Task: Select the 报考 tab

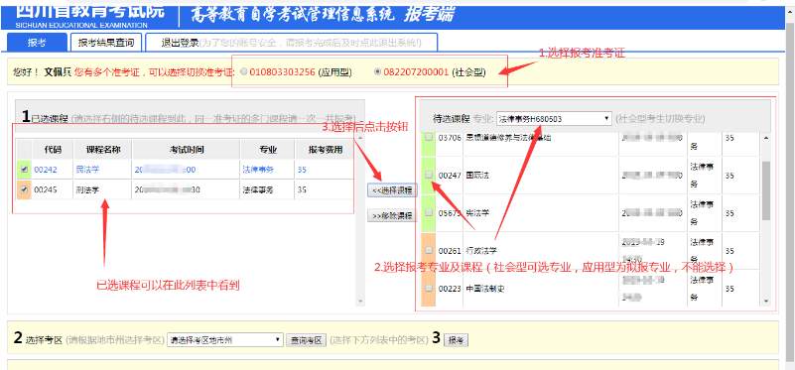Action: [37, 43]
